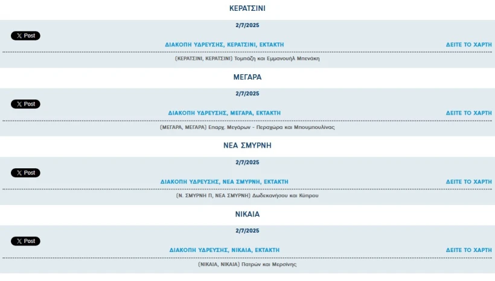Click the X Post button under ΝΕΑ ΣΜΥΡΝΗ

(25, 173)
